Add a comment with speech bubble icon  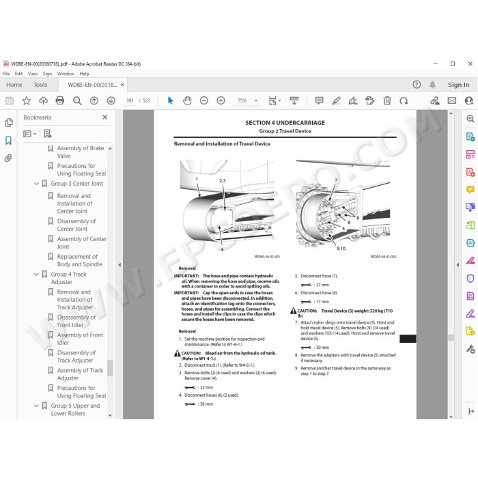(x=319, y=100)
